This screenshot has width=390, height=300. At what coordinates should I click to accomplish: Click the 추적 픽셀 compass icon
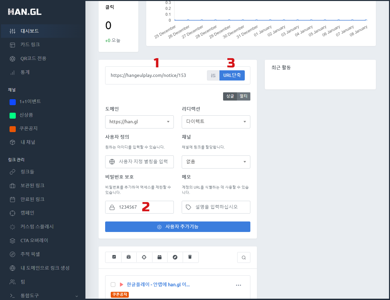[12, 254]
